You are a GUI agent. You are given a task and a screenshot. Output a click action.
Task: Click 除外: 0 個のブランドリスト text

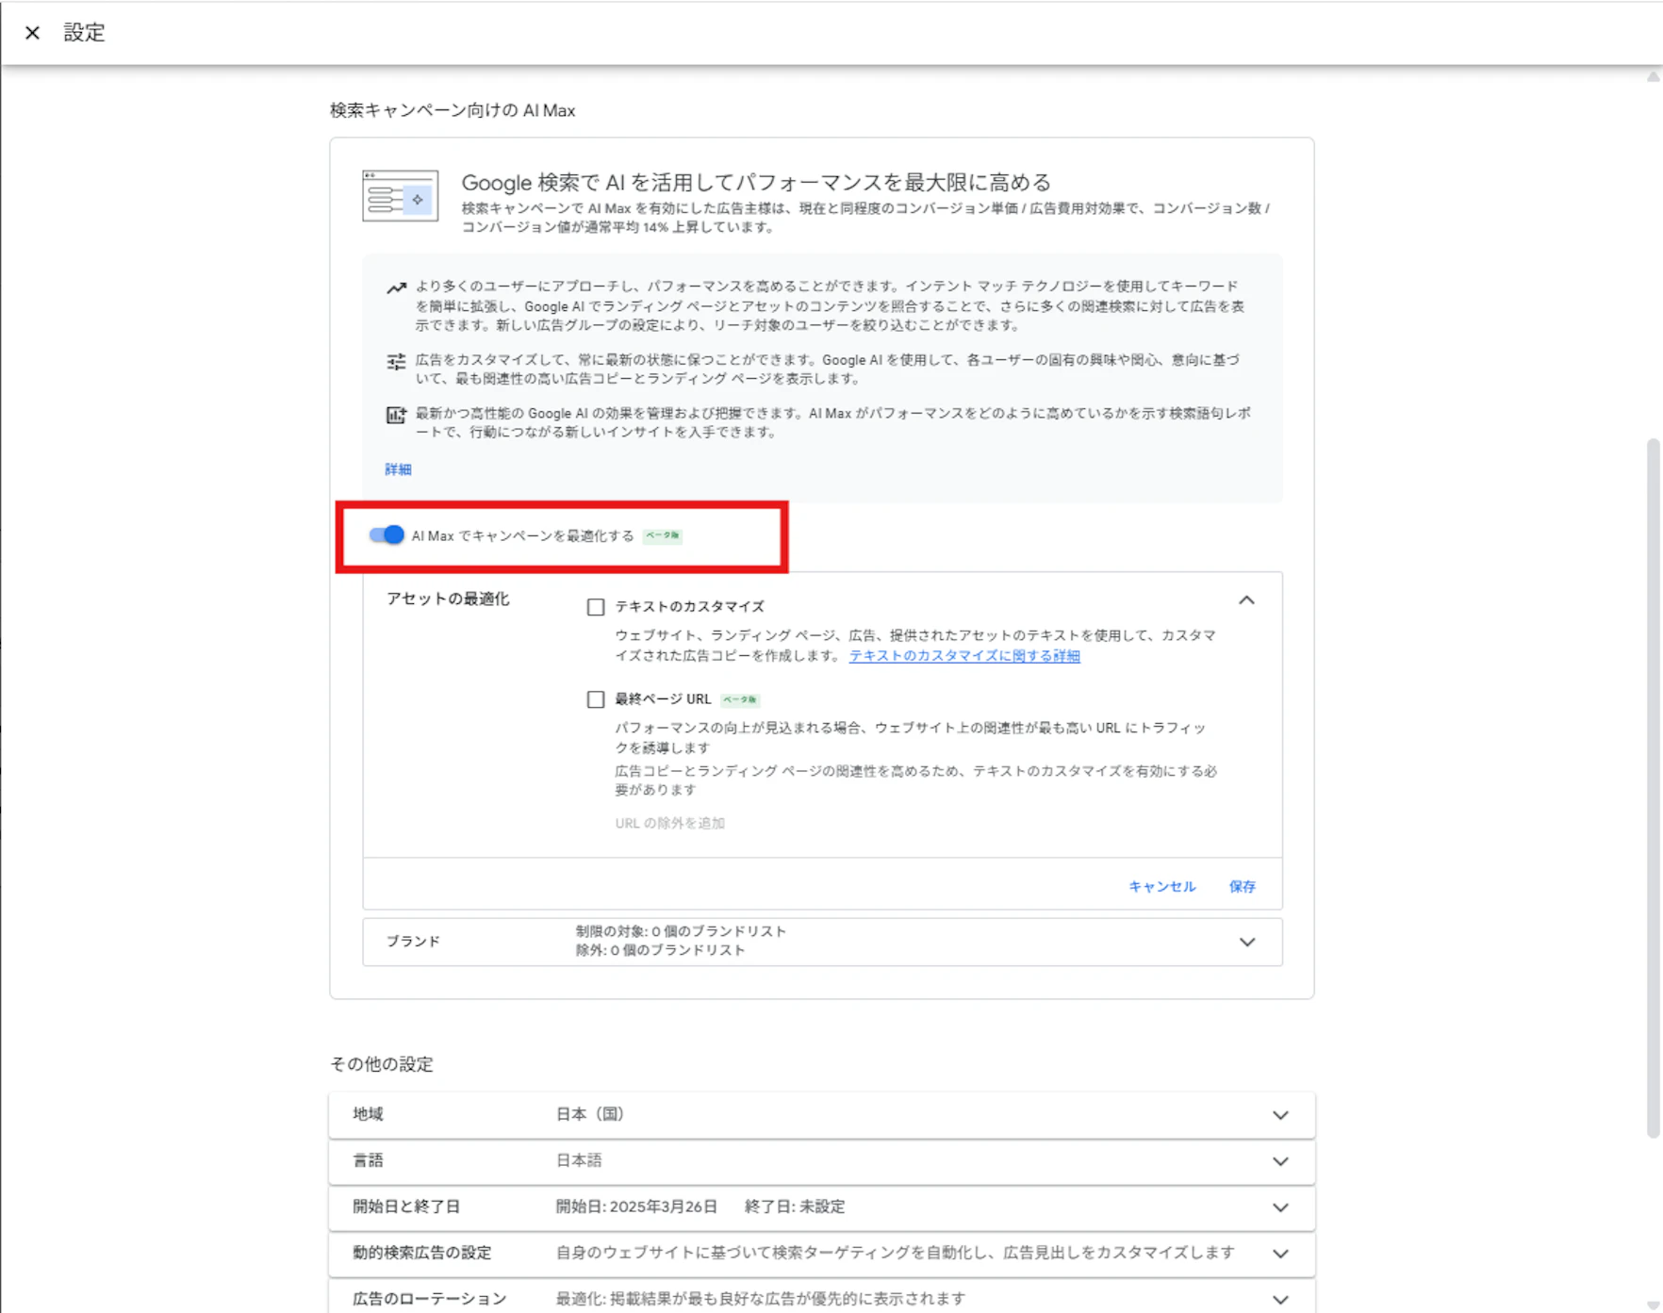661,950
